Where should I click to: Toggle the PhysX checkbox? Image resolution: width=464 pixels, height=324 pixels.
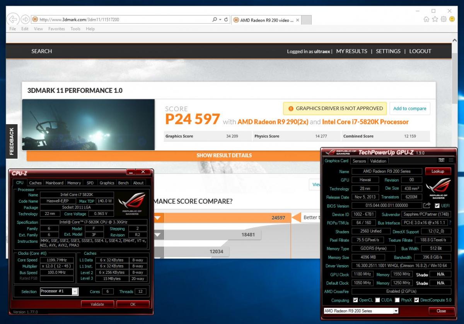click(397, 300)
